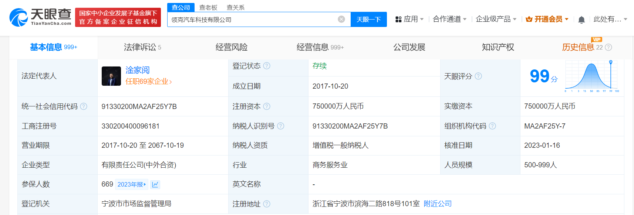
Task: Open the 企业级产品 dropdown
Action: (x=496, y=19)
